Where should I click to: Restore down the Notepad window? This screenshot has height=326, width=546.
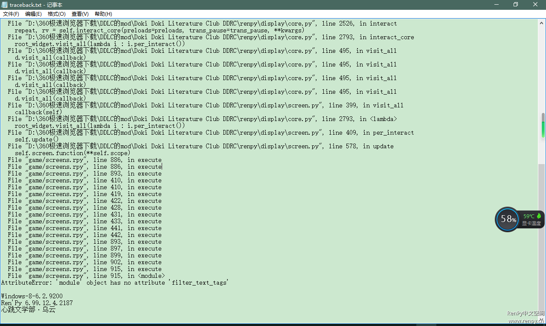point(516,4)
